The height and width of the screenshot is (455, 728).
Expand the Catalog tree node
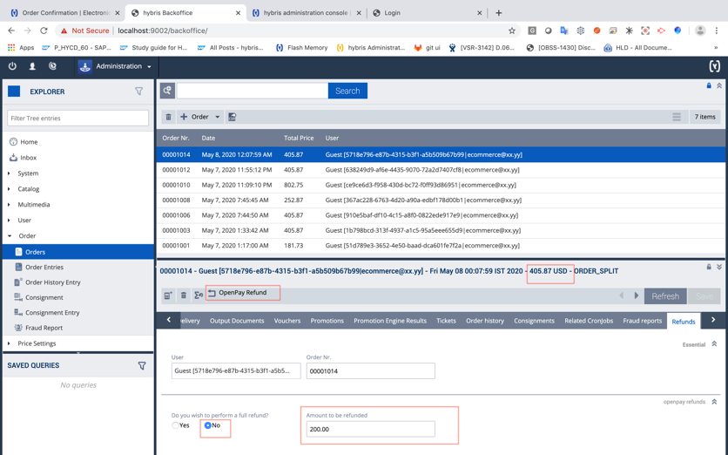coord(10,189)
